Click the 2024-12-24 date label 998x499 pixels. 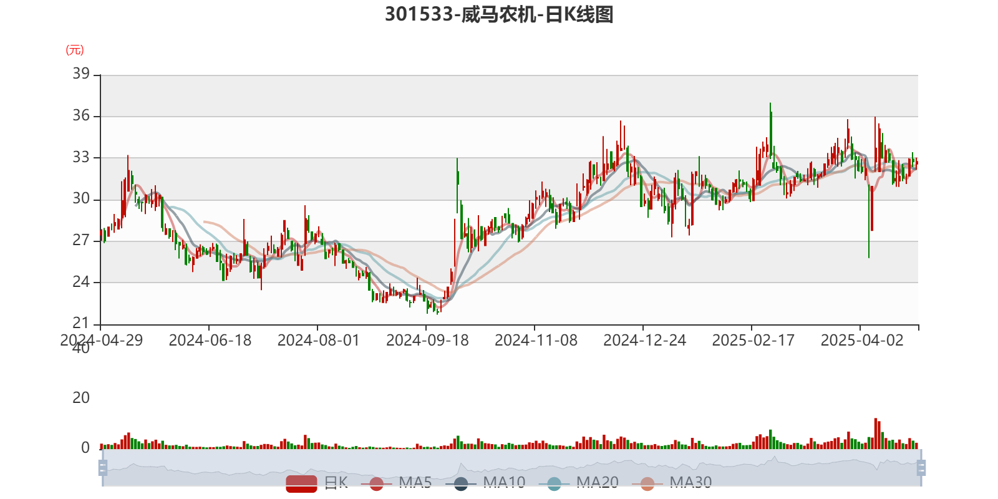(644, 341)
